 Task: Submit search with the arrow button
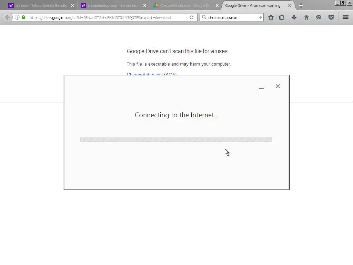(260, 17)
